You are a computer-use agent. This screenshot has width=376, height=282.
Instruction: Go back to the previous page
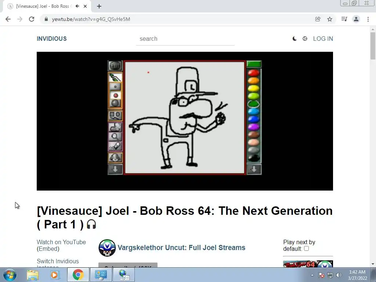point(8,19)
